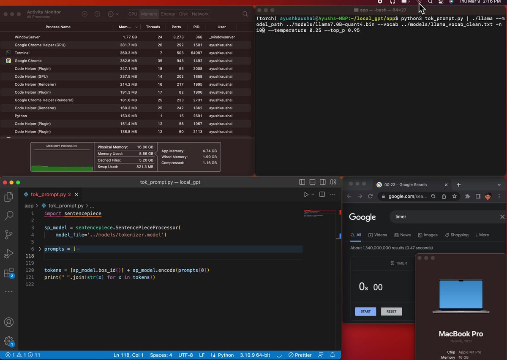This screenshot has width=507, height=360.
Task: Open the run options dropdown arrow
Action: [x=313, y=195]
